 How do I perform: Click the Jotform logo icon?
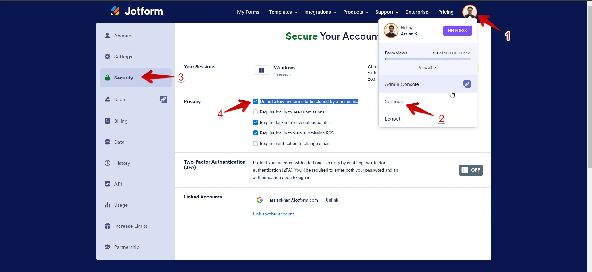click(115, 11)
